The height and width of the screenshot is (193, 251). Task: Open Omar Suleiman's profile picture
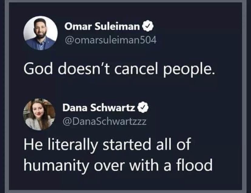click(41, 33)
